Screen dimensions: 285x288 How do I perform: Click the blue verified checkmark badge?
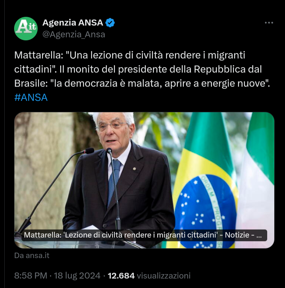coord(110,23)
